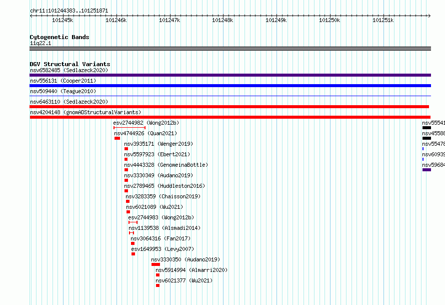Click the esv2744983 red range glyph
The image size is (445, 305).
click(x=133, y=222)
